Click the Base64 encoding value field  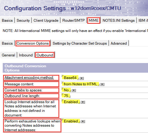(70, 78)
